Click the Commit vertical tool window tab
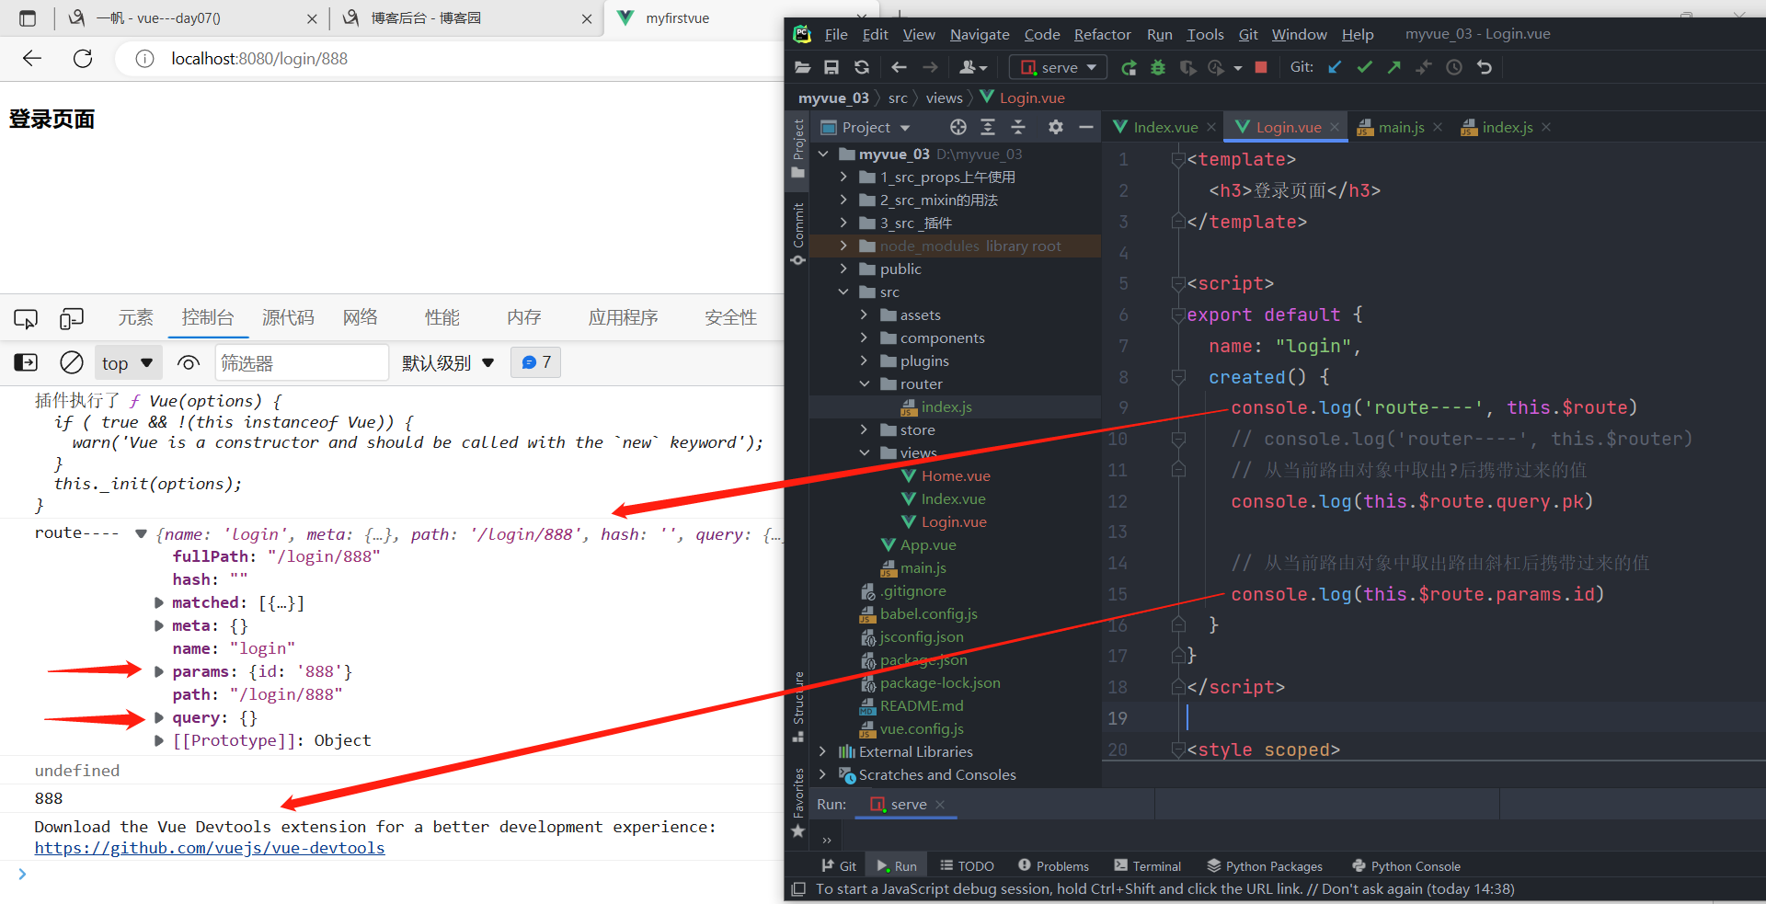 [798, 234]
